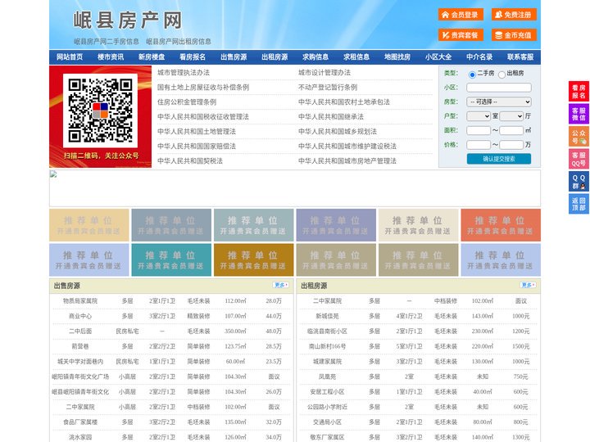Open the 室 count dropdown
Image resolution: width=590 pixels, height=442 pixels.
(x=479, y=116)
